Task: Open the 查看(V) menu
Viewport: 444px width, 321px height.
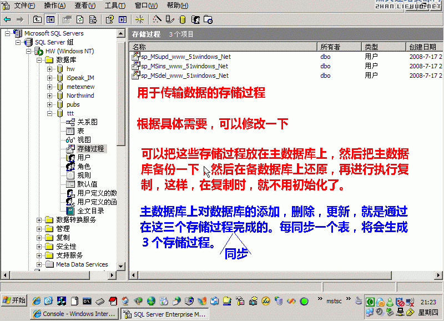Action: tap(85, 6)
